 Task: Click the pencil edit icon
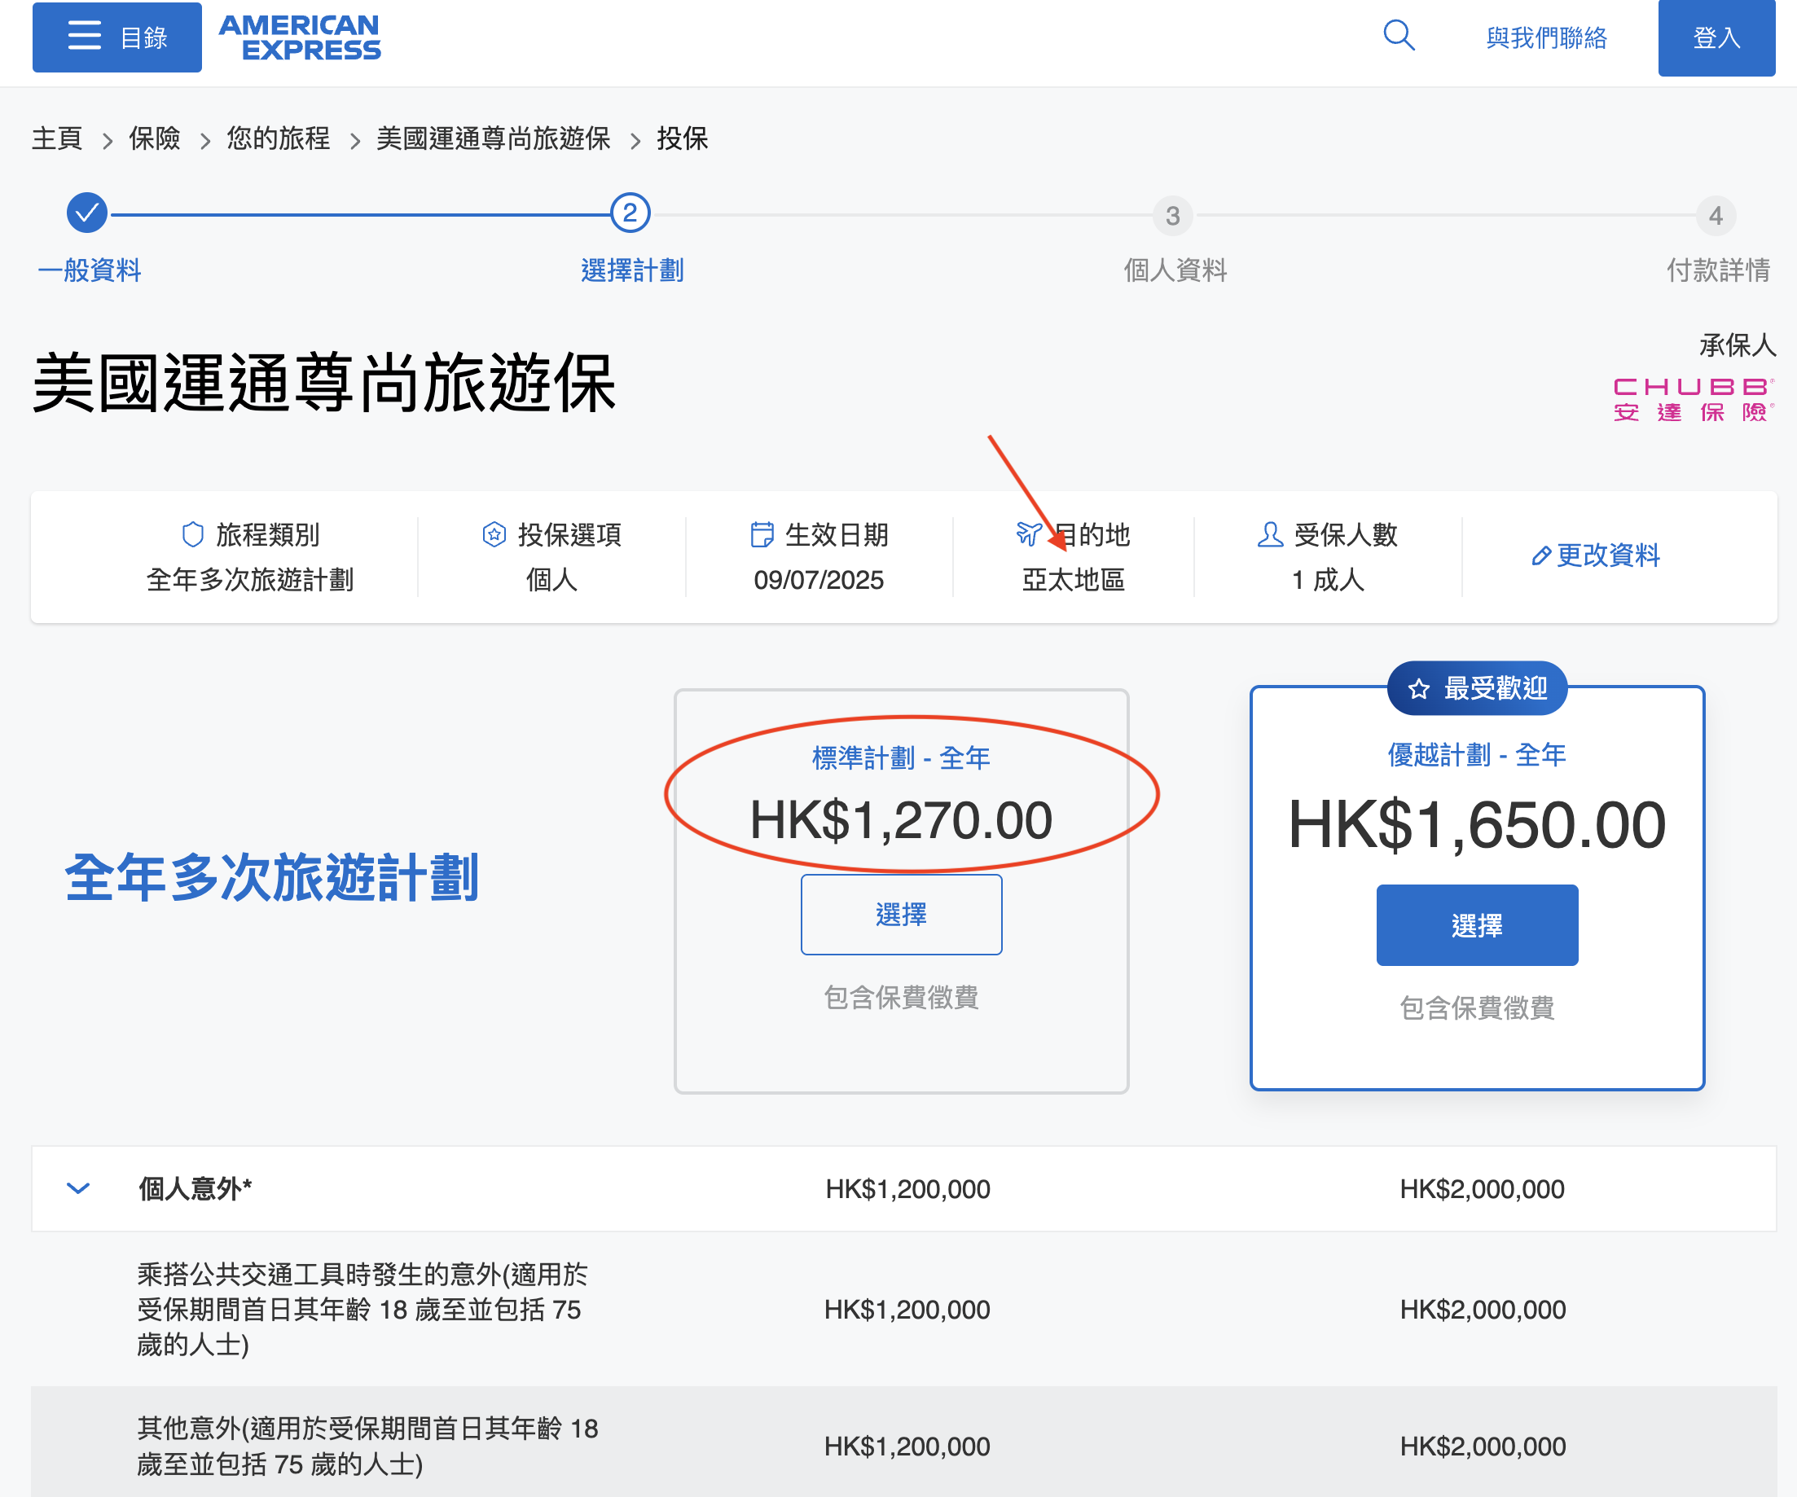pos(1541,556)
